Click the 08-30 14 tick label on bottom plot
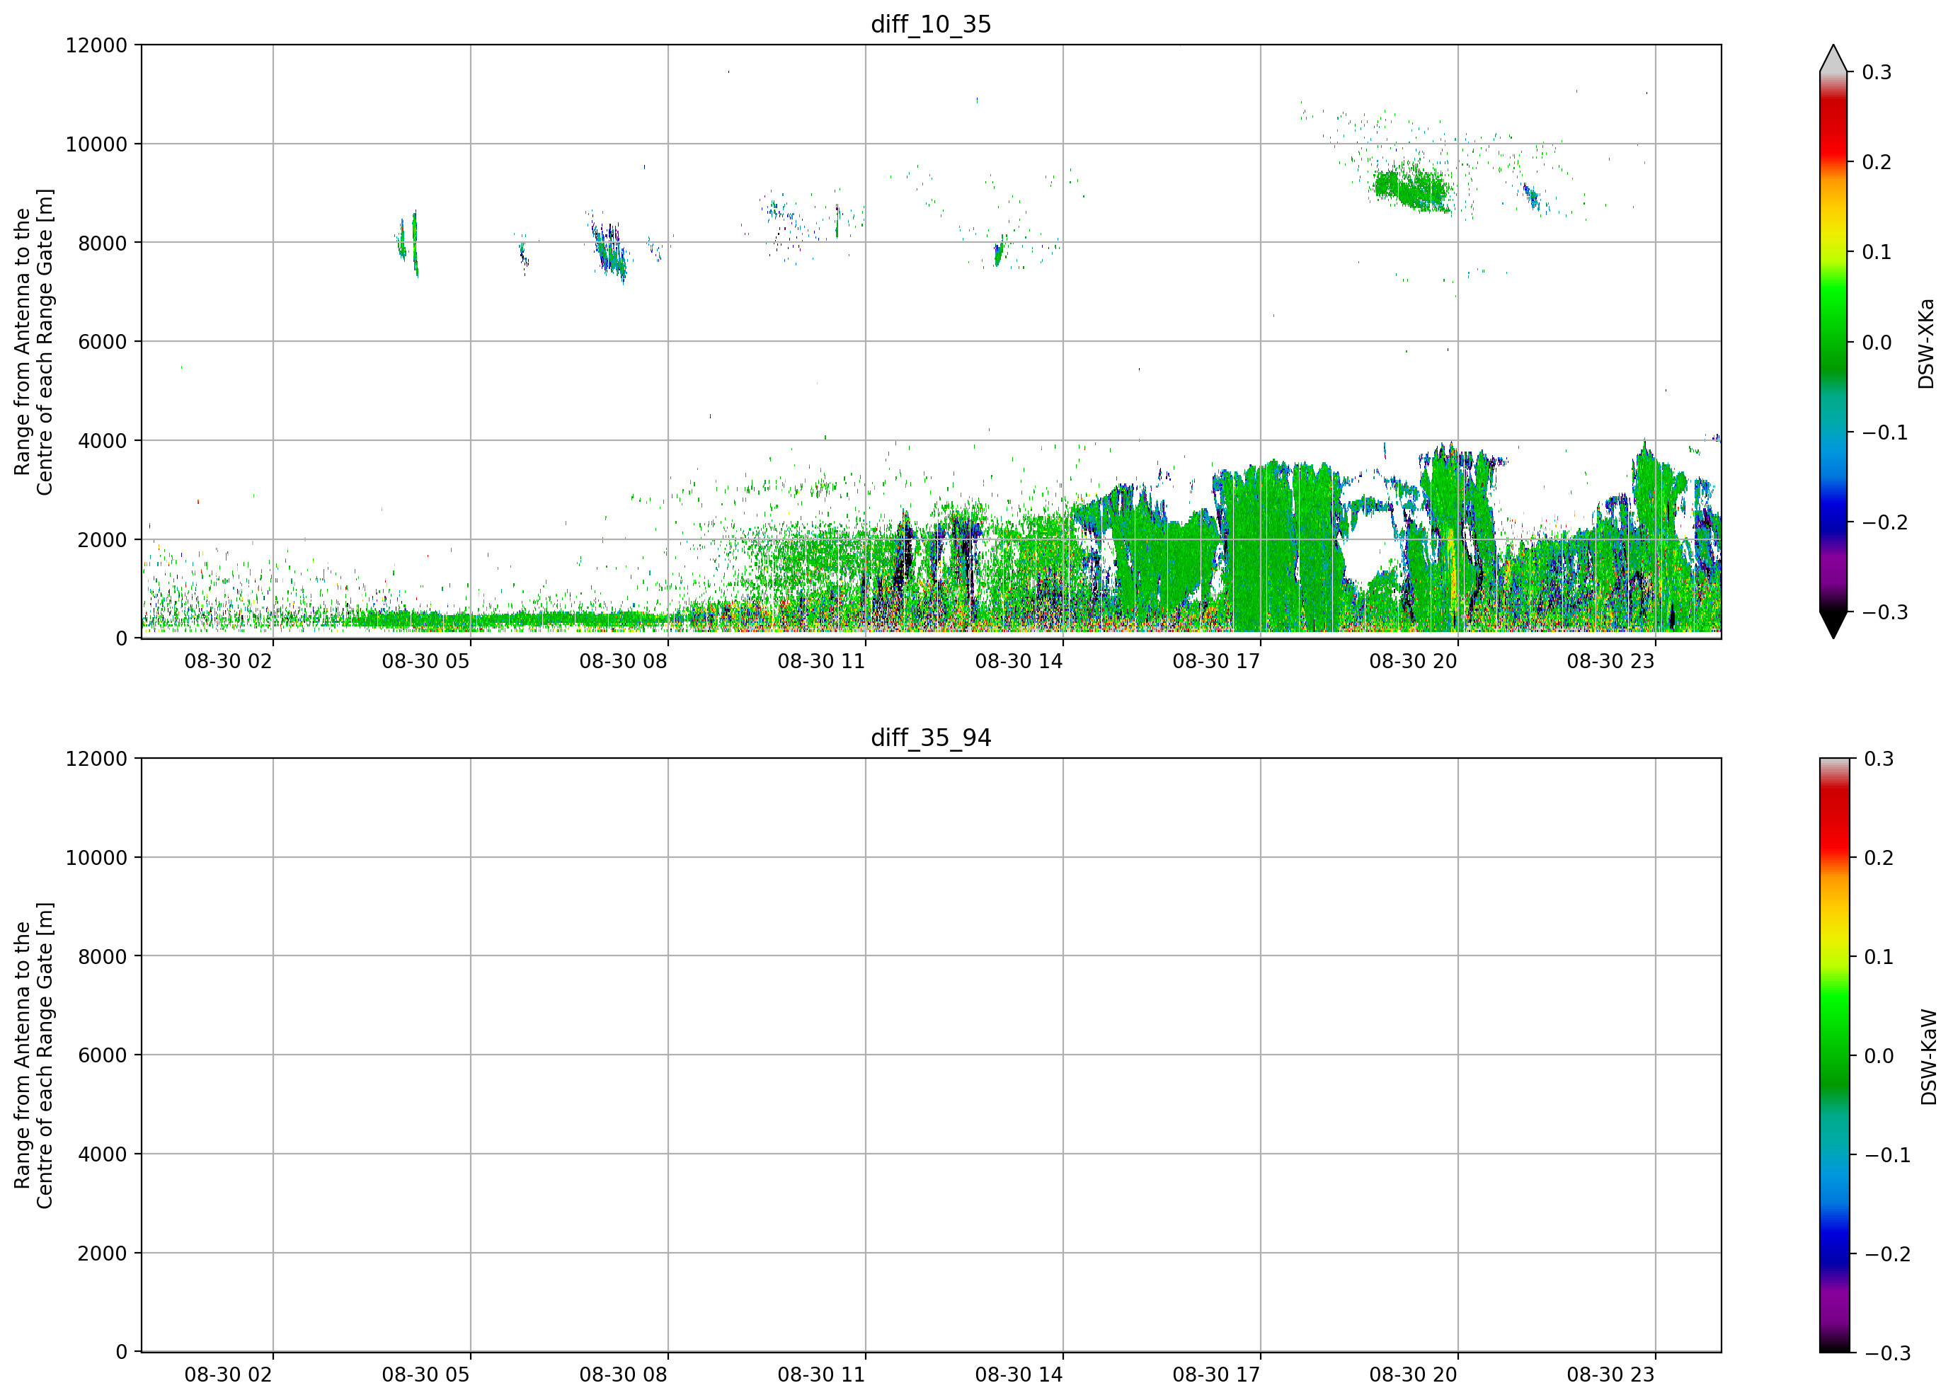Image resolution: width=1953 pixels, height=1400 pixels. pos(1019,1375)
